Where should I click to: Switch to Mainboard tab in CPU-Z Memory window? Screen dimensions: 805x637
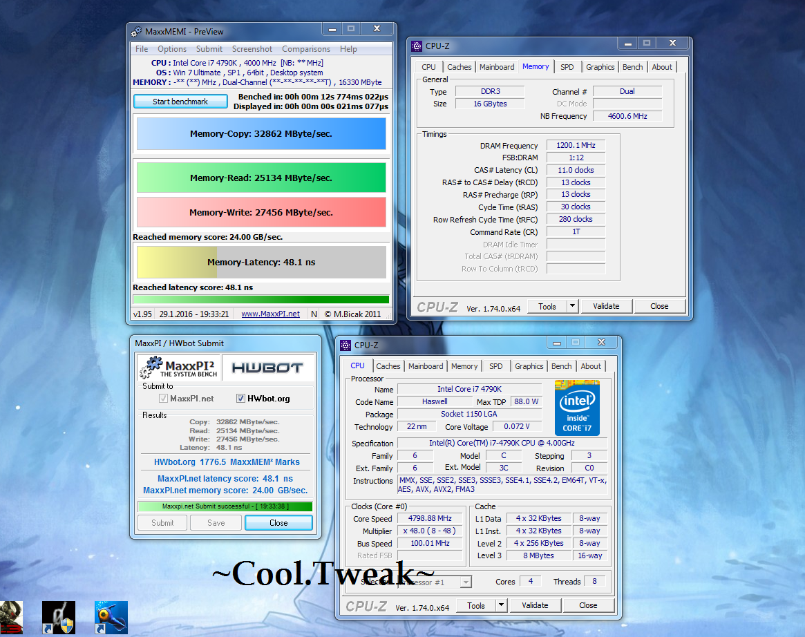point(497,67)
